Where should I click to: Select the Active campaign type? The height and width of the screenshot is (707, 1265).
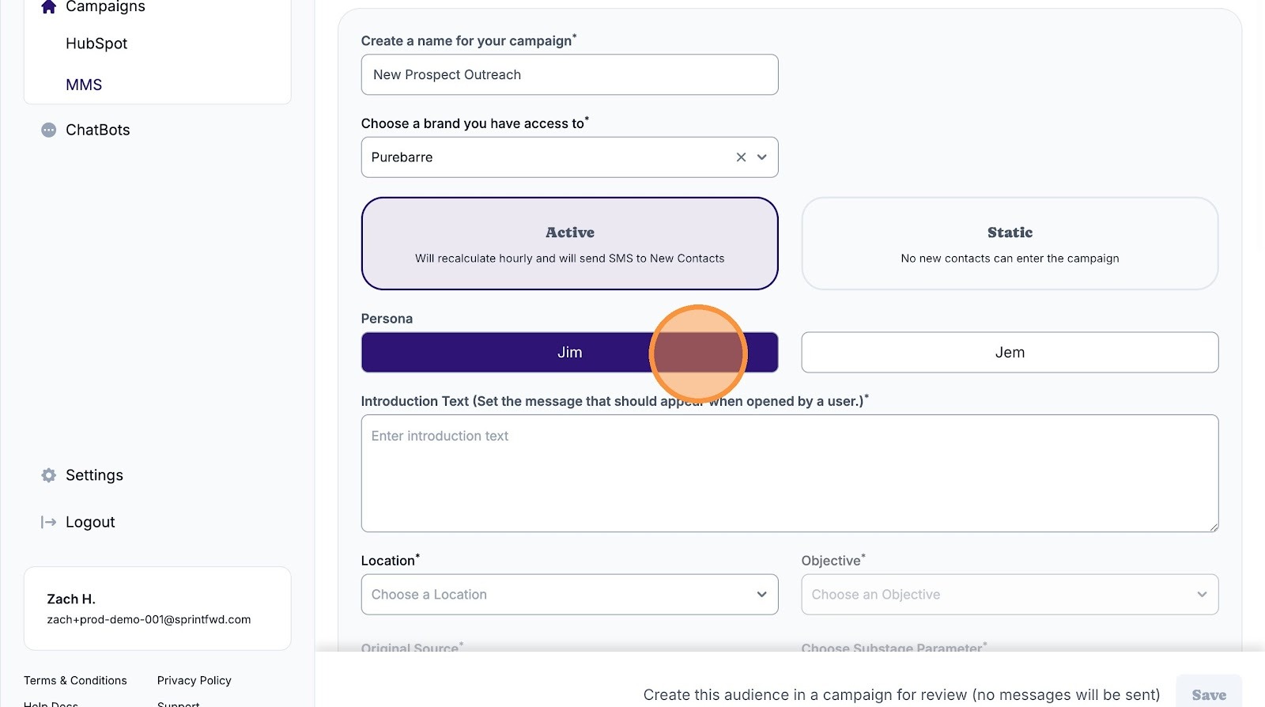569,244
